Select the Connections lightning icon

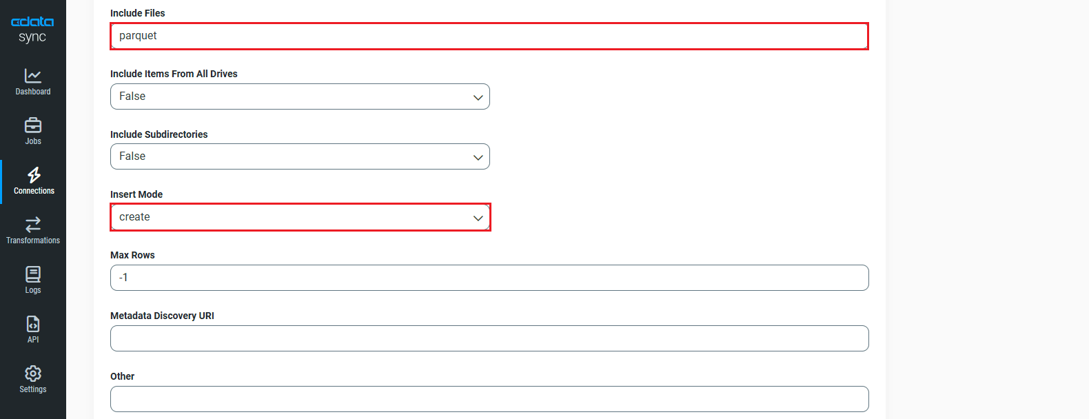pyautogui.click(x=33, y=175)
